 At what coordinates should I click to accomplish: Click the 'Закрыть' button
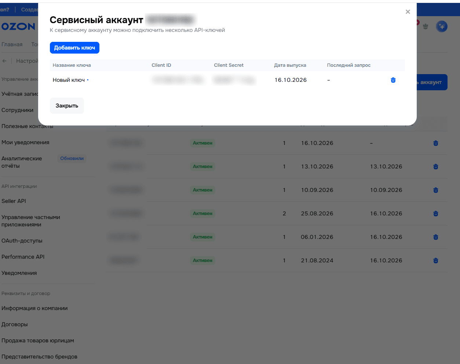click(67, 106)
